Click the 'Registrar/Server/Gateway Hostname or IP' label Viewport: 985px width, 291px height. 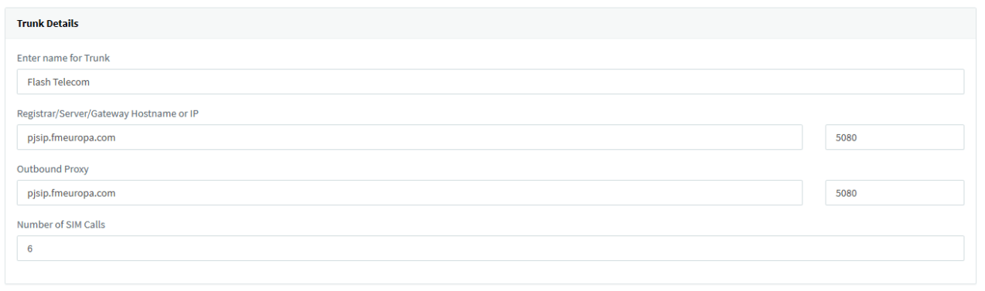point(108,113)
